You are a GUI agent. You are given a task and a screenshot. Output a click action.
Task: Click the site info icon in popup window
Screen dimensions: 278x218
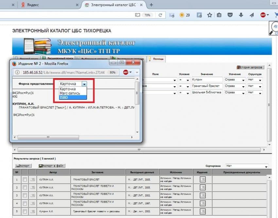[x=17, y=72]
